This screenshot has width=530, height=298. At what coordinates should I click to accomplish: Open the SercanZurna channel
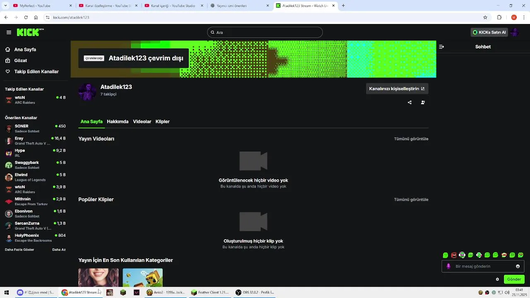(x=35, y=226)
